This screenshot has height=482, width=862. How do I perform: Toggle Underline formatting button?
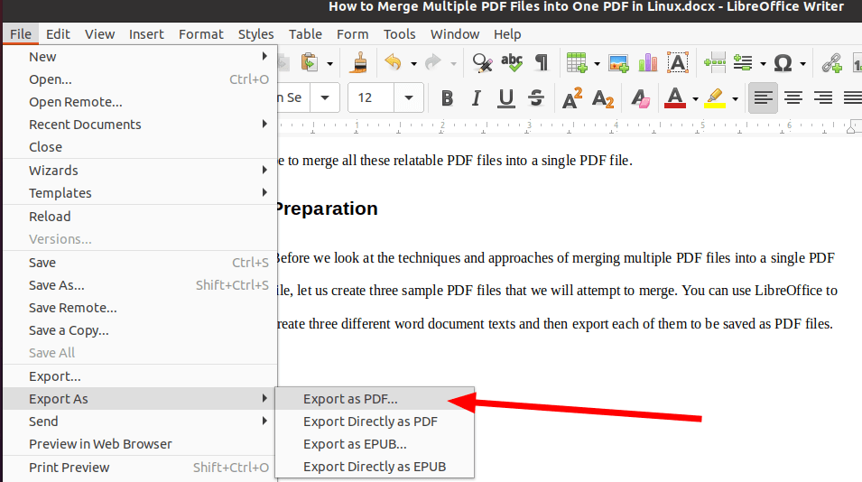tap(505, 98)
